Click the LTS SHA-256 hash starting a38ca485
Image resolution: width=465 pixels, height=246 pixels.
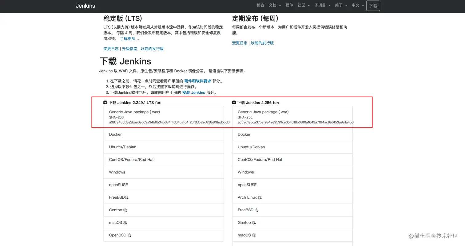(169, 122)
